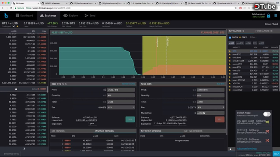Open the Settle Orders tab

pyautogui.click(x=193, y=131)
